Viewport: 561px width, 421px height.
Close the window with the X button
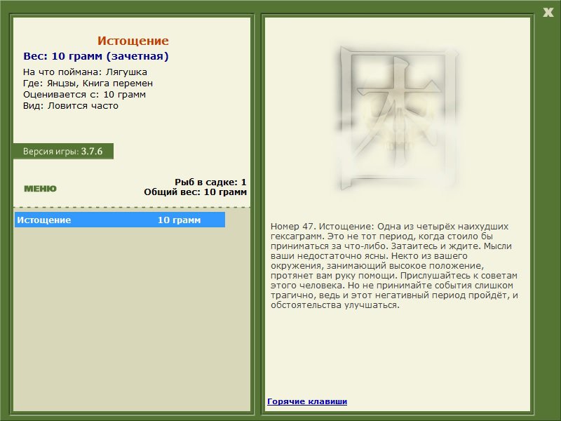[x=548, y=13]
